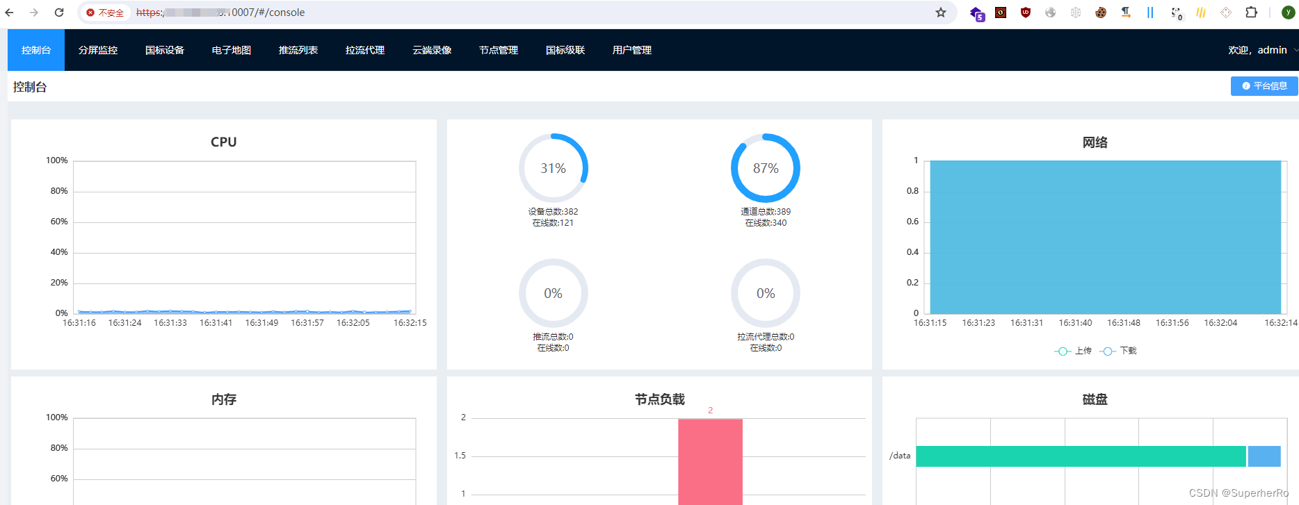The height and width of the screenshot is (505, 1299).
Task: Open the blue double-bar extension
Action: 1150,13
